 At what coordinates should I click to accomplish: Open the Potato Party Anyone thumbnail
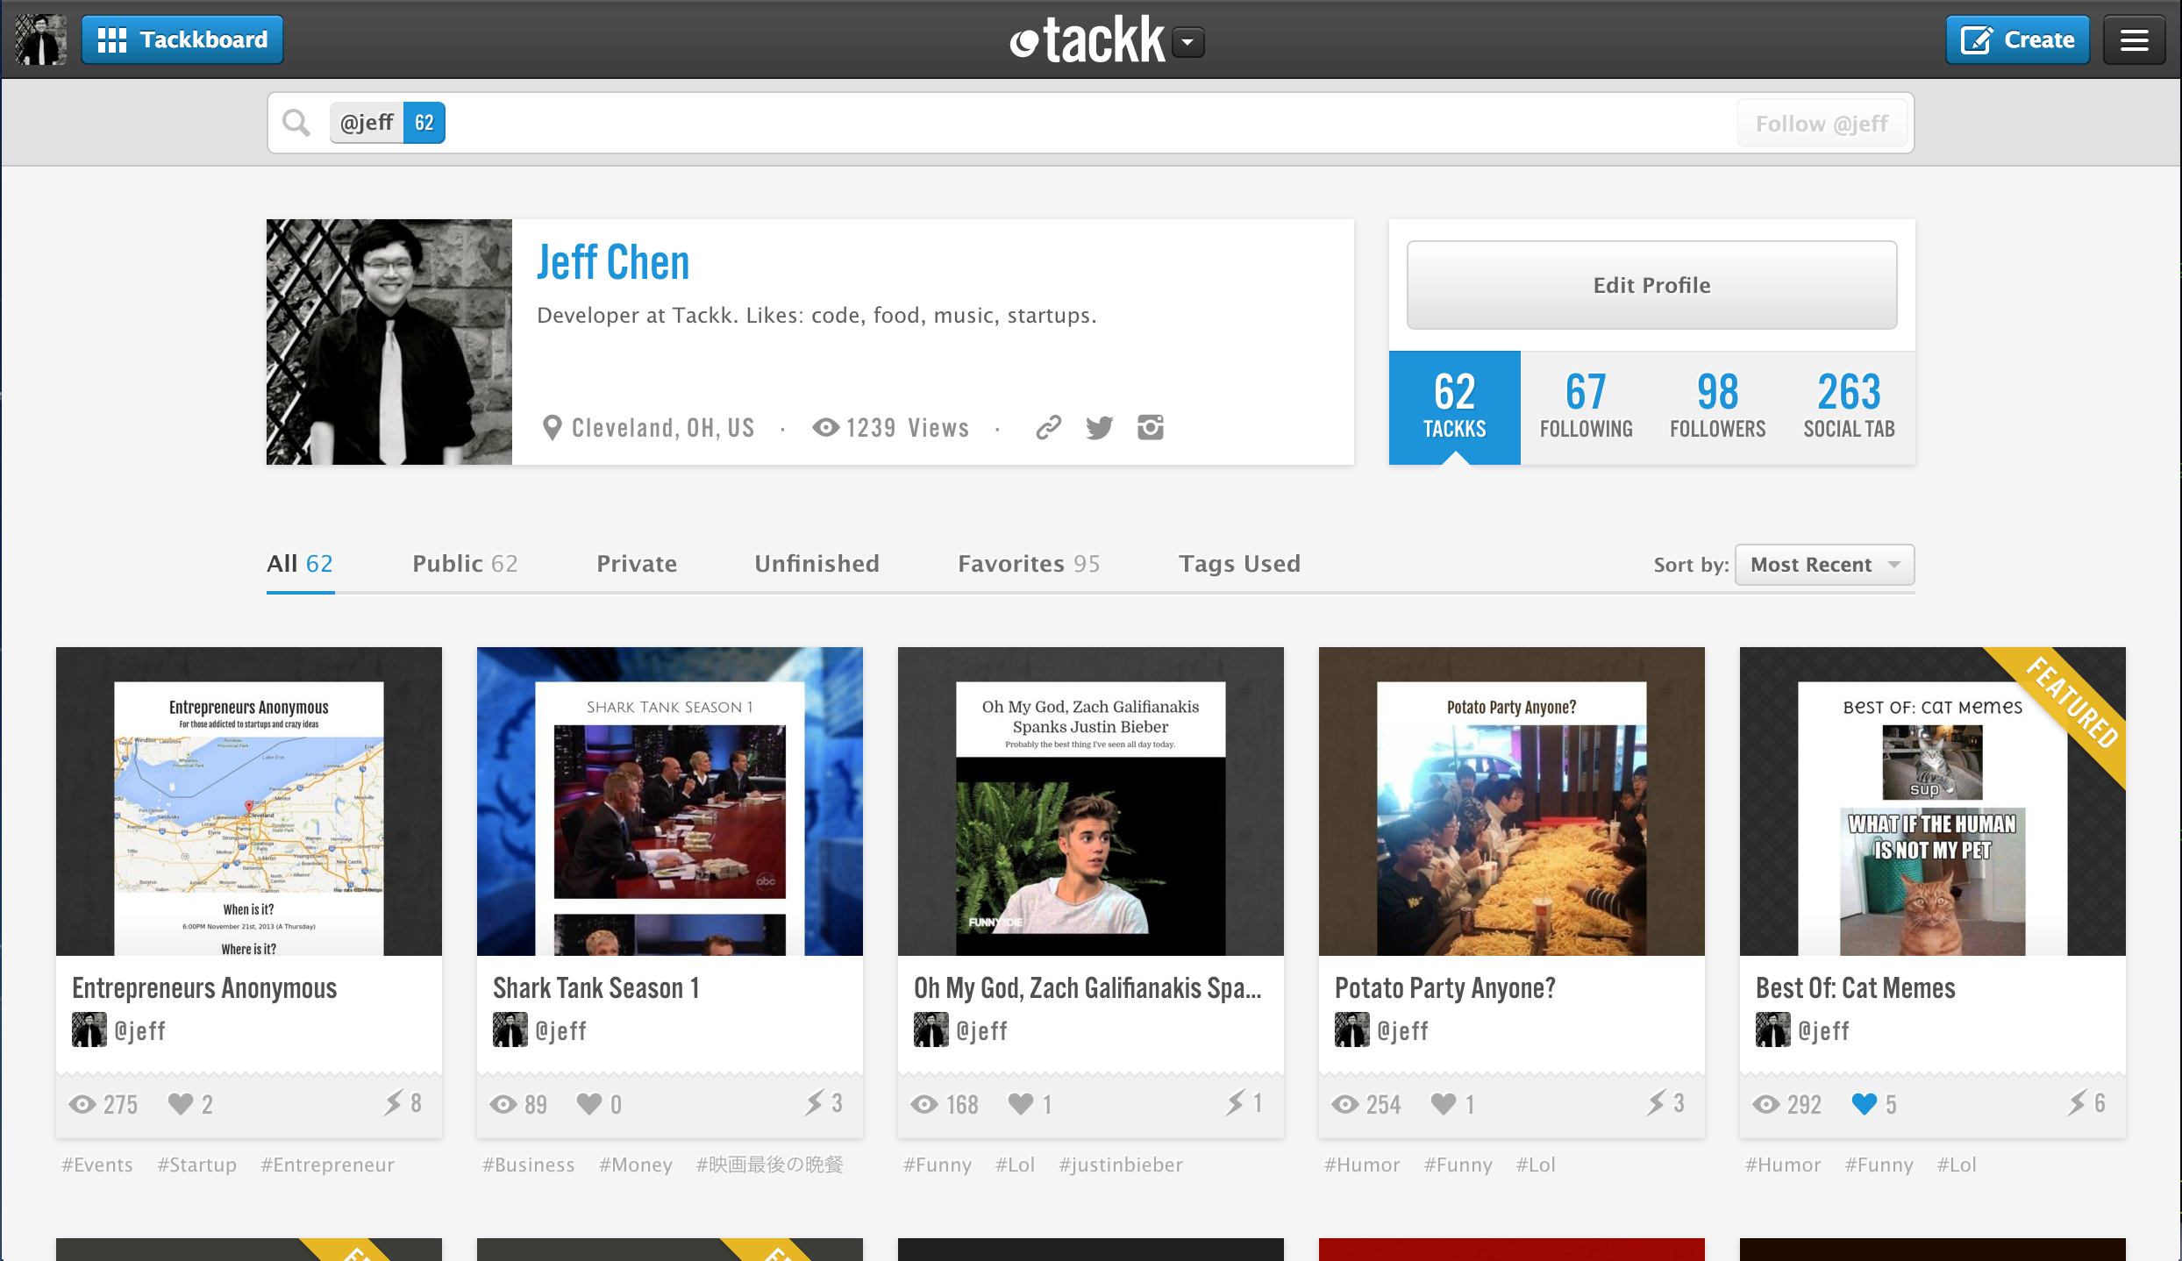pos(1512,801)
